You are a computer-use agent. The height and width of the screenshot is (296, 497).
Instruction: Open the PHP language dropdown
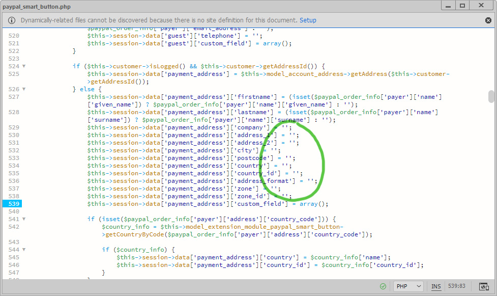click(408, 286)
